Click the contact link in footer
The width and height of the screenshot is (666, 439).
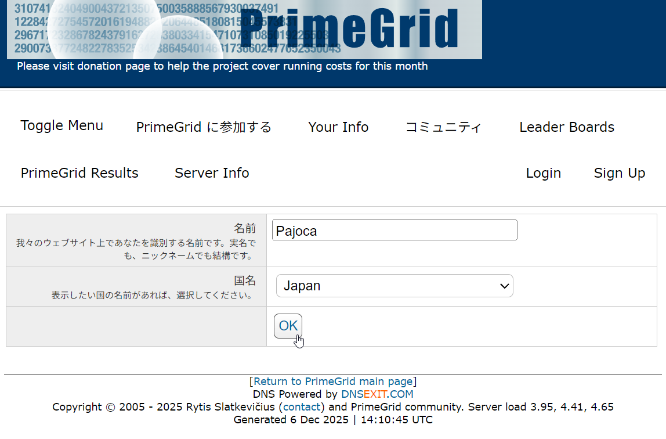click(302, 406)
